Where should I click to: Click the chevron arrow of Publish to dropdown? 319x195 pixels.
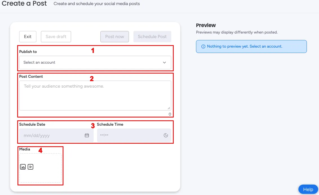coord(164,63)
